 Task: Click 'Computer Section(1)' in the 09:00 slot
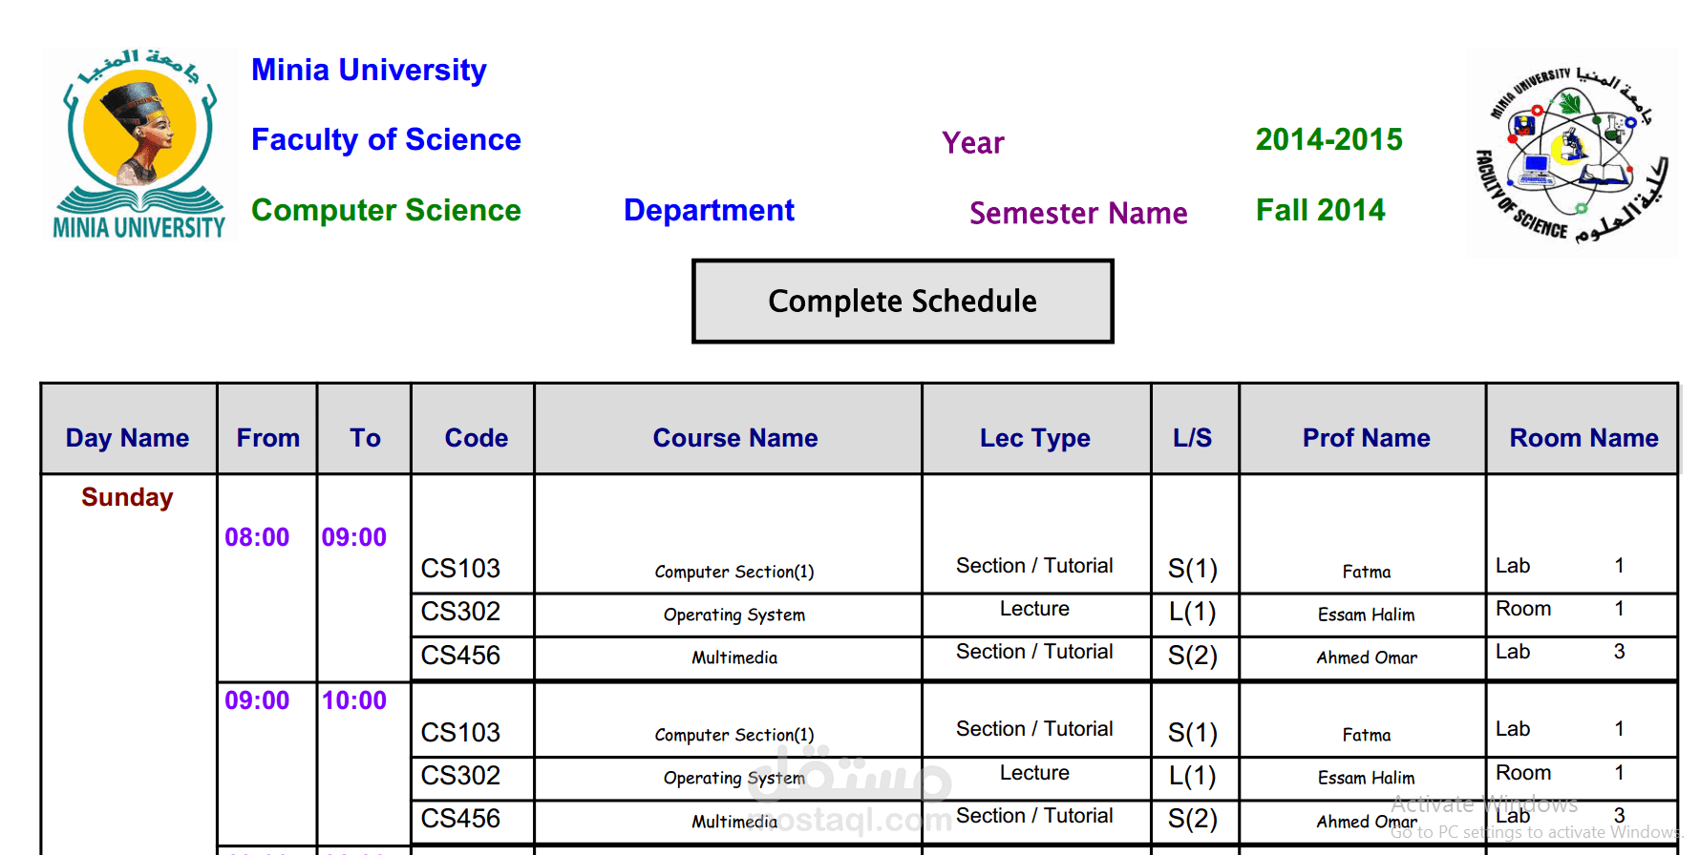734,735
